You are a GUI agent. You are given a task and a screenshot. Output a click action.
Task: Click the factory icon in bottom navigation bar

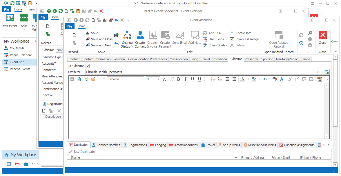26,164
